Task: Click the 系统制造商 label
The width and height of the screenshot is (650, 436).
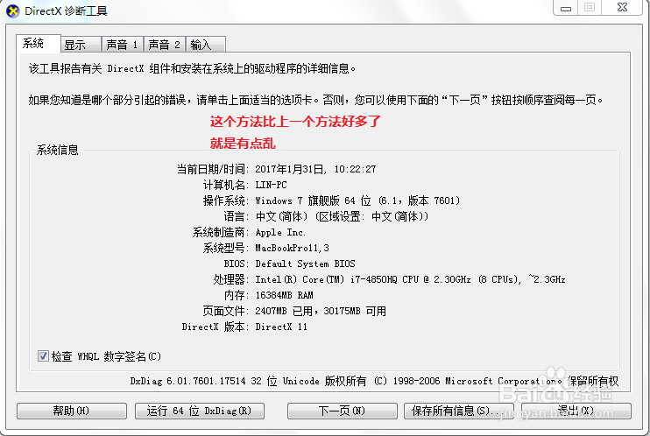Action: click(x=221, y=232)
